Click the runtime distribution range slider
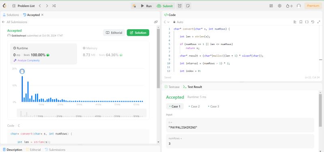Screen dimensions: 324x152 (x=81, y=113)
